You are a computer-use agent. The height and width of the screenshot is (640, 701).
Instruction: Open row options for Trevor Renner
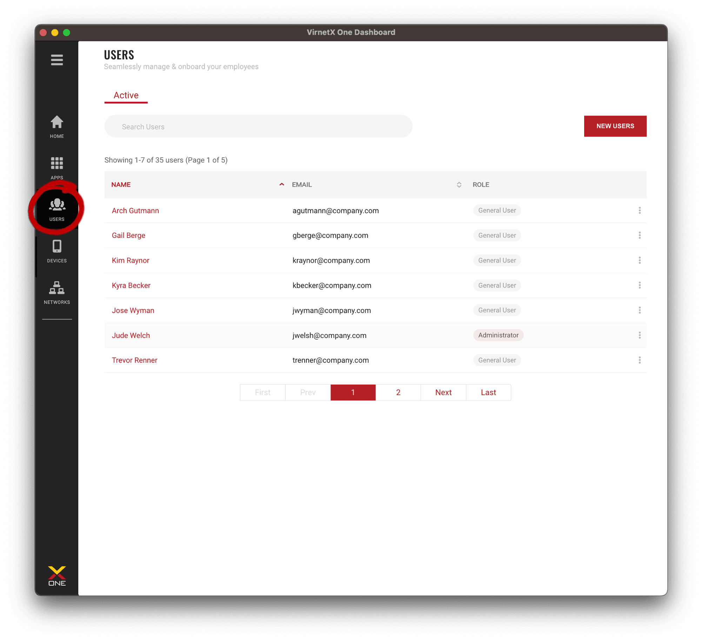pos(640,360)
